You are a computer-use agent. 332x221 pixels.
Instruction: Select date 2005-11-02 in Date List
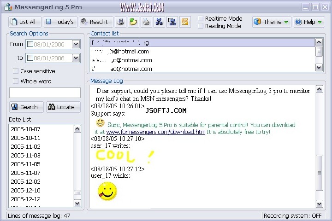click(25, 146)
